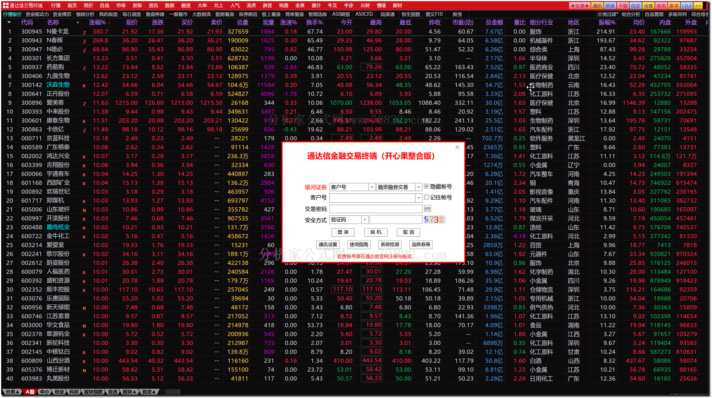712x398 pixels.
Task: Close the login dialog with X
Action: click(457, 147)
